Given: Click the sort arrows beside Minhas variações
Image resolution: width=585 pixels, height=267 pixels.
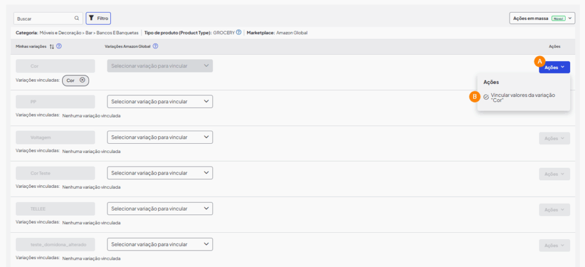Looking at the screenshot, I should click(52, 46).
